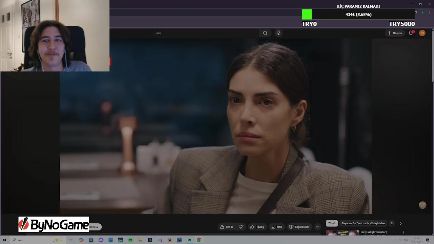
Task: Open Google Chrome taskbar icon
Action: point(199,240)
